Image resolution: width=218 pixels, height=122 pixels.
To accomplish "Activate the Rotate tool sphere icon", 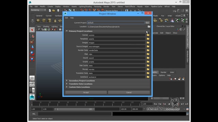I will point(32,53).
